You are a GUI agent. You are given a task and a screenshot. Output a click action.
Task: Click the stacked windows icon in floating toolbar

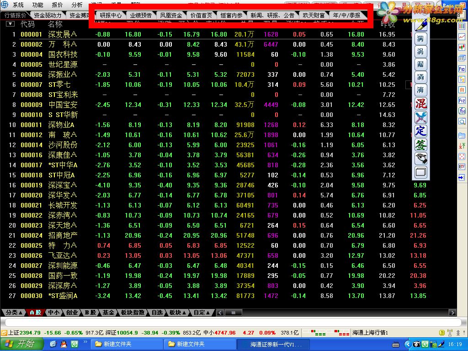tap(421, 172)
